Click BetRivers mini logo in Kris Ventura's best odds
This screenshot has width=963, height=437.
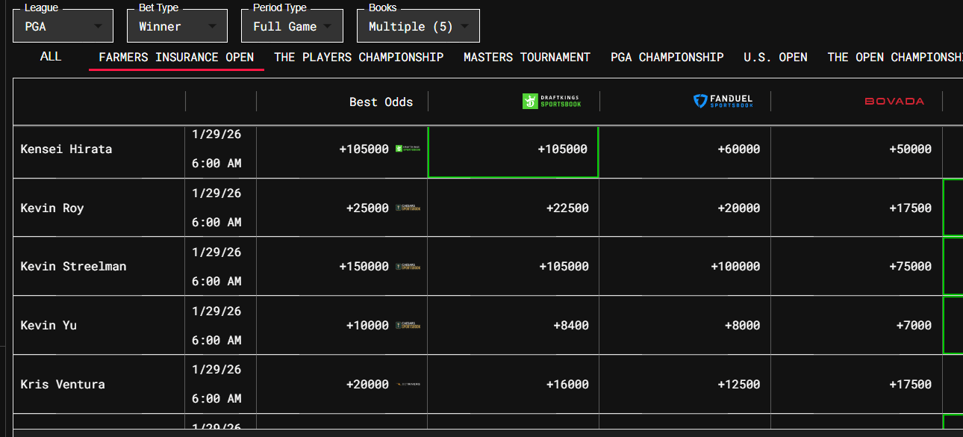(x=408, y=385)
